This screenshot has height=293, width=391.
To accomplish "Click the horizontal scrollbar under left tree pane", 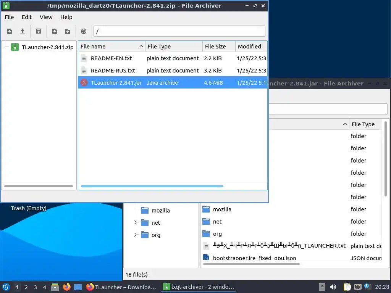I will (x=39, y=186).
